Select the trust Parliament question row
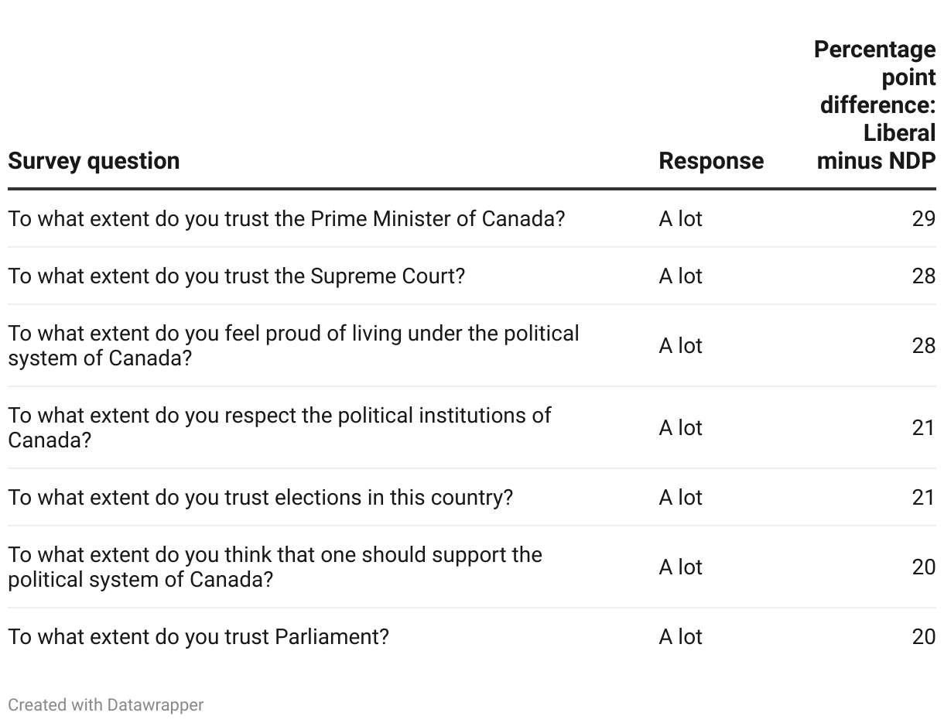The height and width of the screenshot is (723, 944). 472,637
